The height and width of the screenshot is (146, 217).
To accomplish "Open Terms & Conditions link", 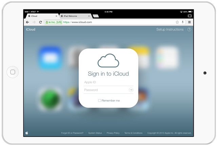I will click(133, 133).
